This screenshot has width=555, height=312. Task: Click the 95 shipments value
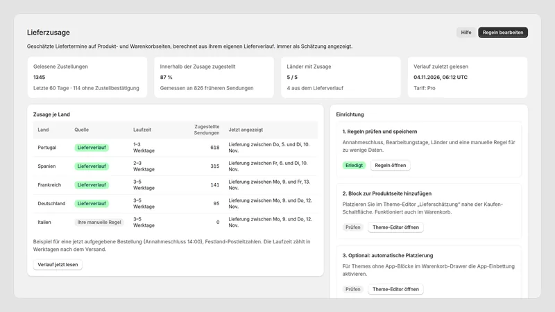(x=216, y=204)
